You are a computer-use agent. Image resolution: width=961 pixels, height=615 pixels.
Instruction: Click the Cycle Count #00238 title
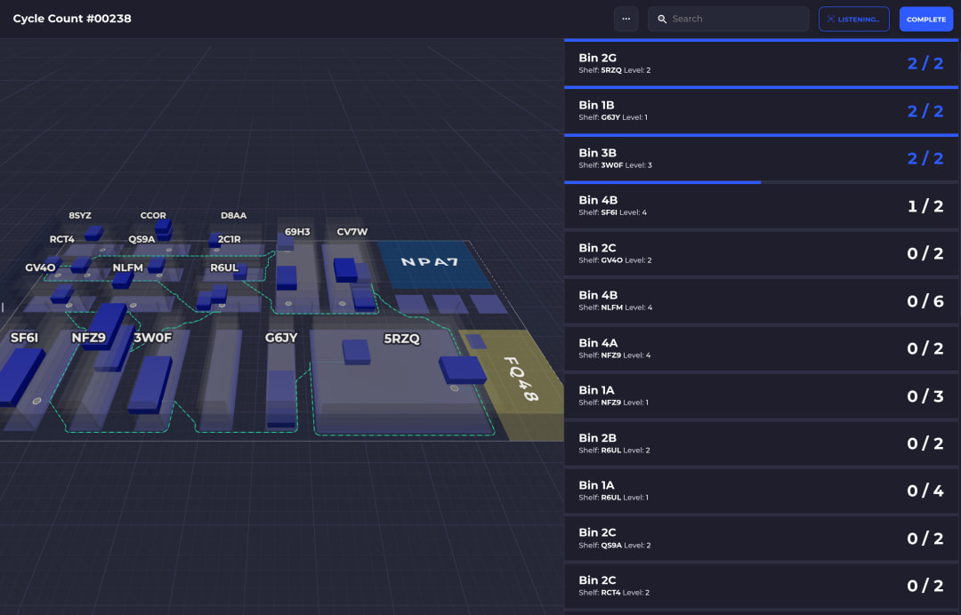pyautogui.click(x=72, y=19)
